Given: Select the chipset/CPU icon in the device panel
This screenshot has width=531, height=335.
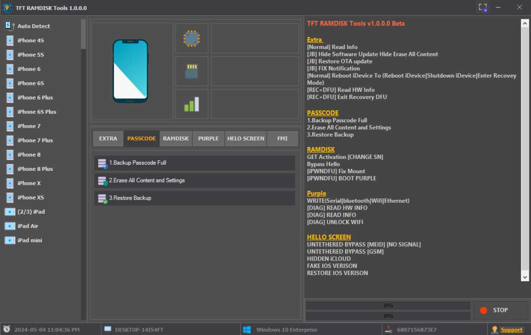Looking at the screenshot, I should [x=192, y=38].
